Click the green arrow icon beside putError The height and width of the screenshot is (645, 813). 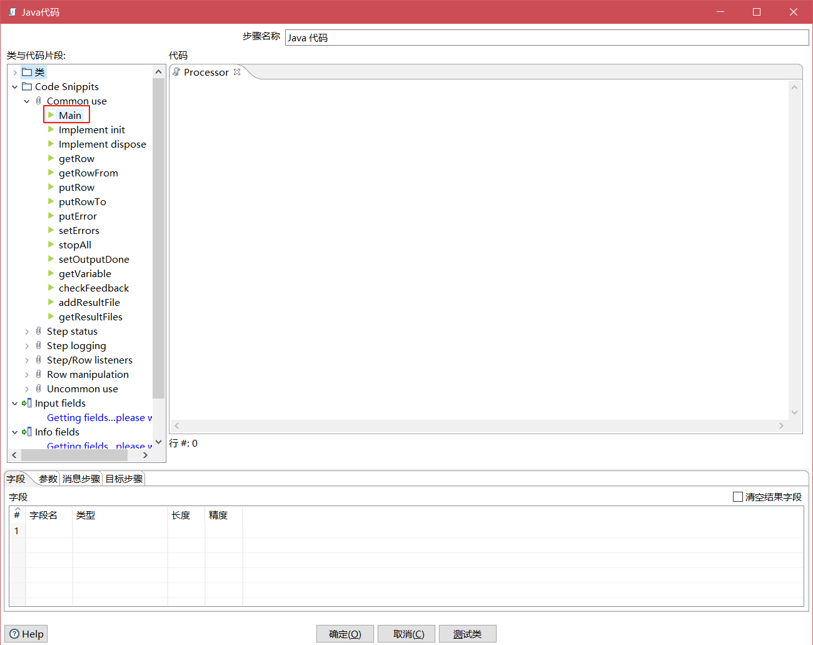51,216
